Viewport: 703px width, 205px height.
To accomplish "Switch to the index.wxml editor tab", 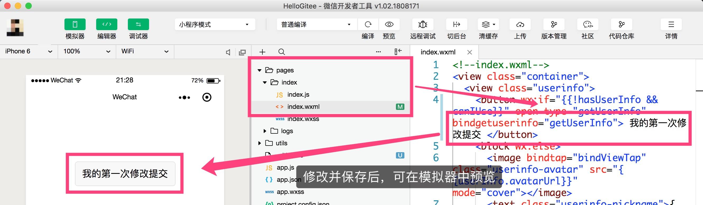I will point(438,52).
